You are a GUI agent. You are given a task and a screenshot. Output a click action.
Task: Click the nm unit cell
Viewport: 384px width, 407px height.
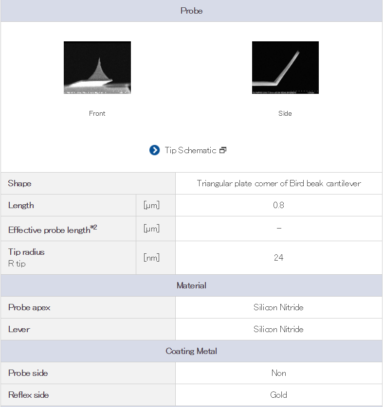151,258
